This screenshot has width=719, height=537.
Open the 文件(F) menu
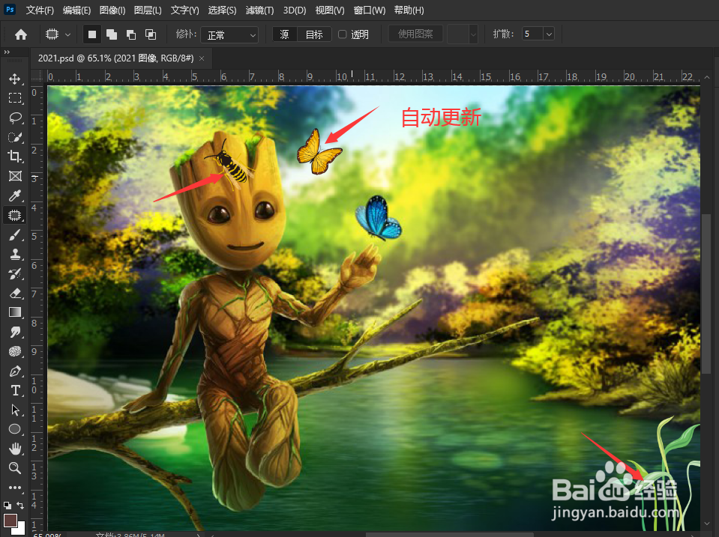click(40, 10)
